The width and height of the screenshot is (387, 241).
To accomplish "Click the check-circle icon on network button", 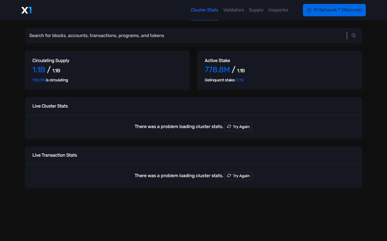I will (309, 10).
